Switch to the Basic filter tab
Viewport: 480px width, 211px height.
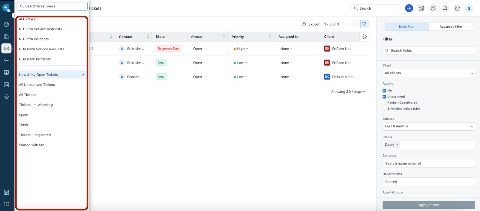click(407, 27)
